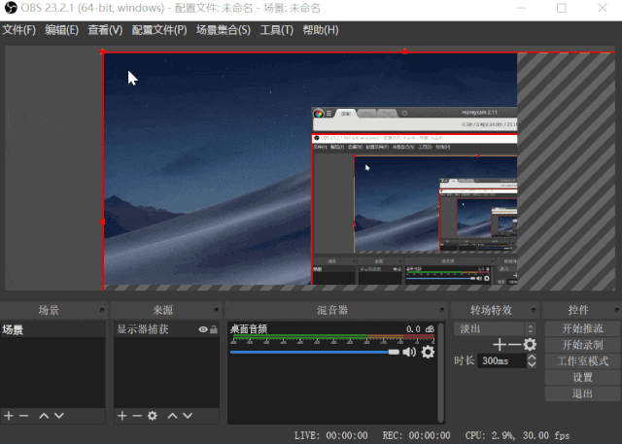Undock the 控件 panel via header icon
Viewport: 622px width, 444px height.
(617, 310)
